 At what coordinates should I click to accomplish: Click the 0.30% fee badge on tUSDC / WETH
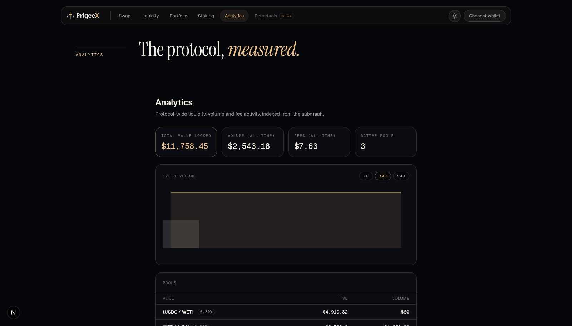(206, 312)
